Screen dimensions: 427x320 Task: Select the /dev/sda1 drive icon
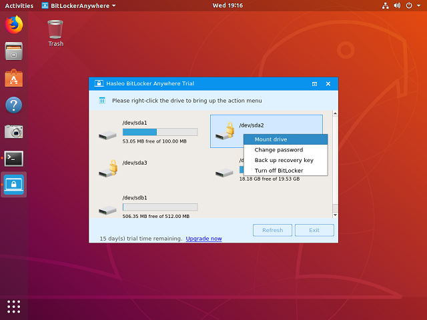tap(107, 135)
